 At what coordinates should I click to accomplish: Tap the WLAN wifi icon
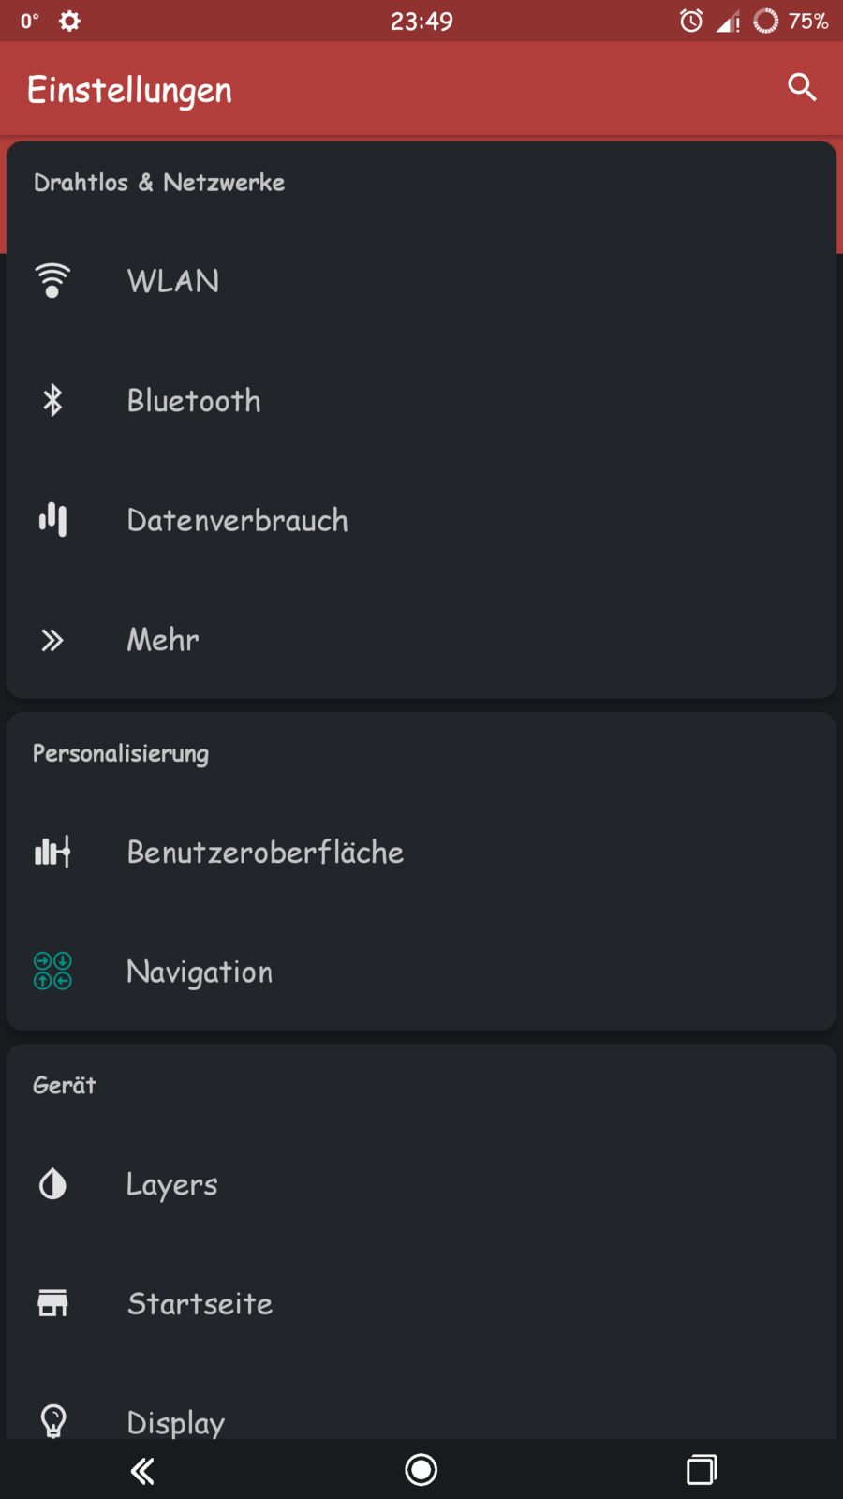pos(52,280)
